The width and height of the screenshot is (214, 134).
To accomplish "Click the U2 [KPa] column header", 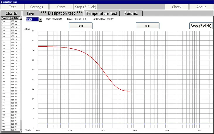I will point(15,18).
